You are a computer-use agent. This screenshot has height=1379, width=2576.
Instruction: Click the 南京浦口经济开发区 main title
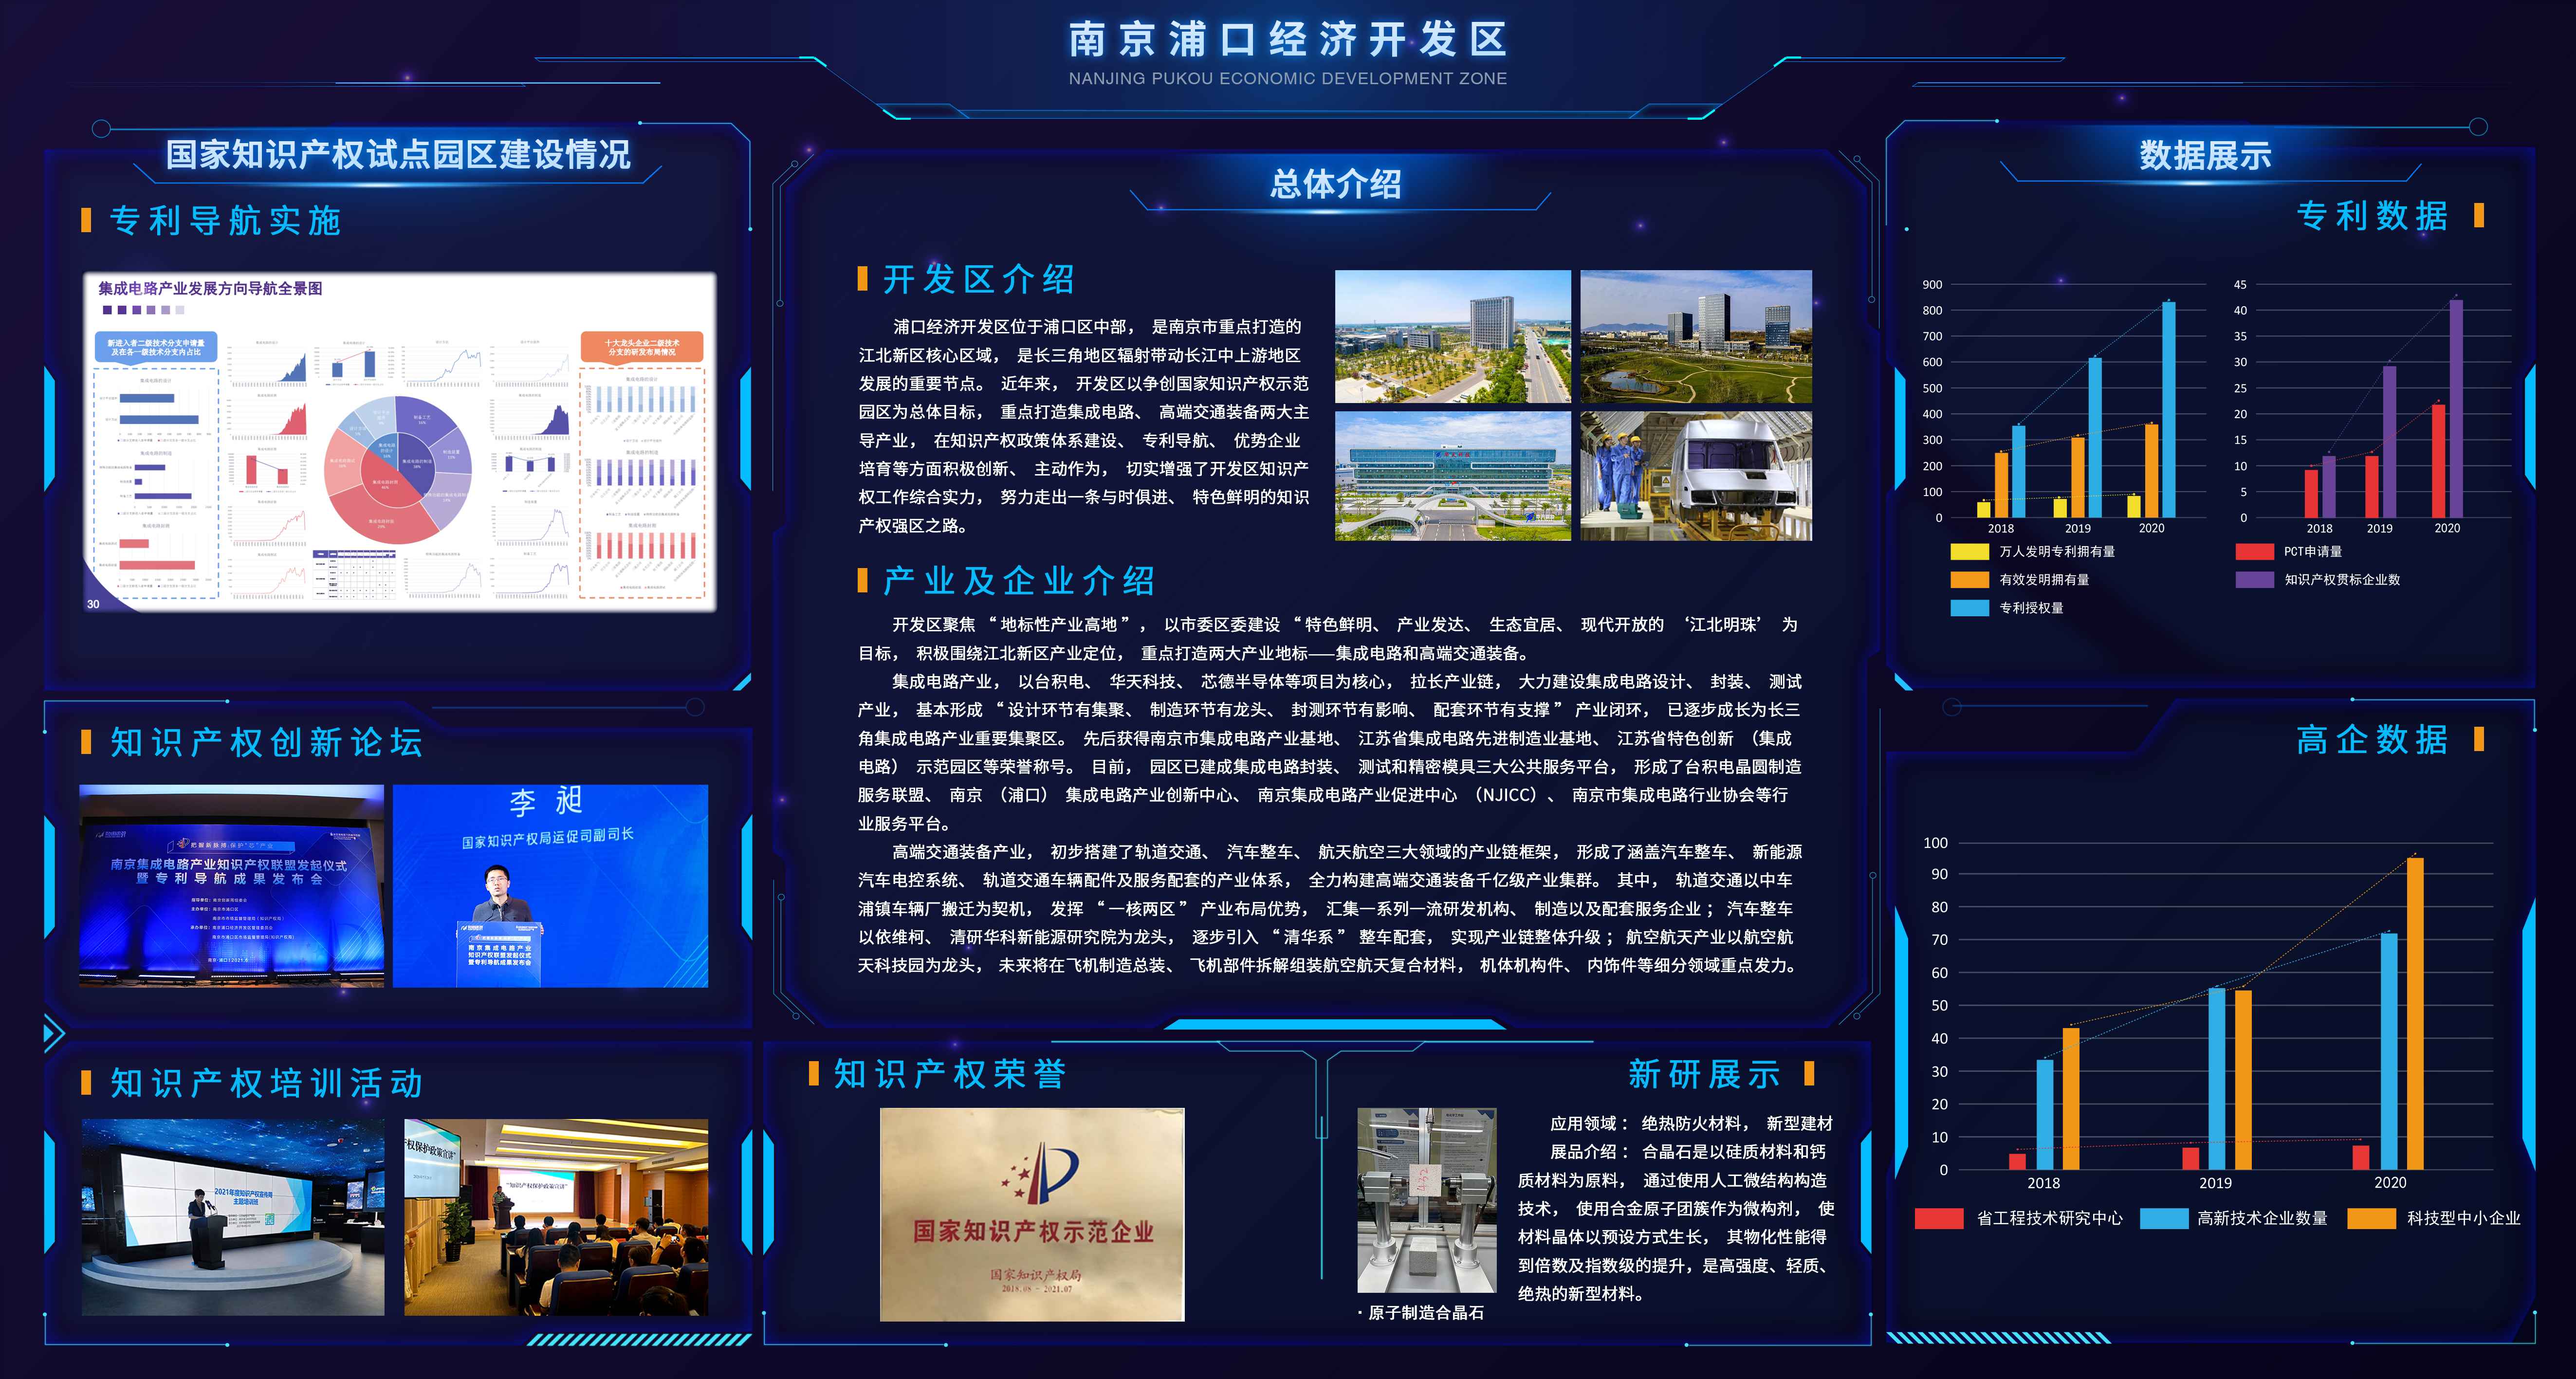coord(1287,39)
